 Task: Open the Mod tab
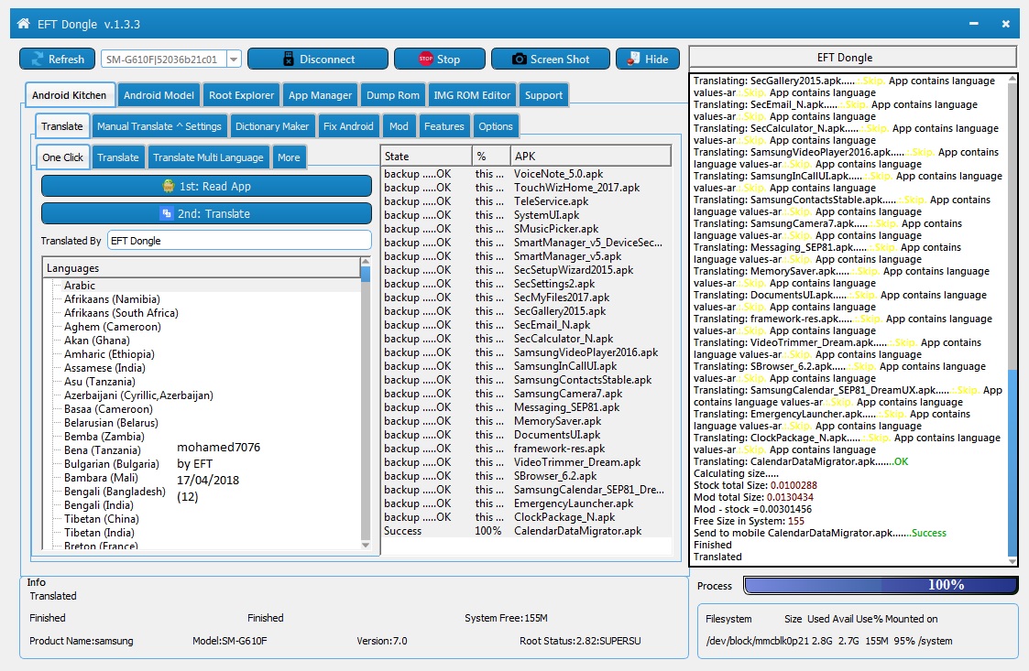399,126
